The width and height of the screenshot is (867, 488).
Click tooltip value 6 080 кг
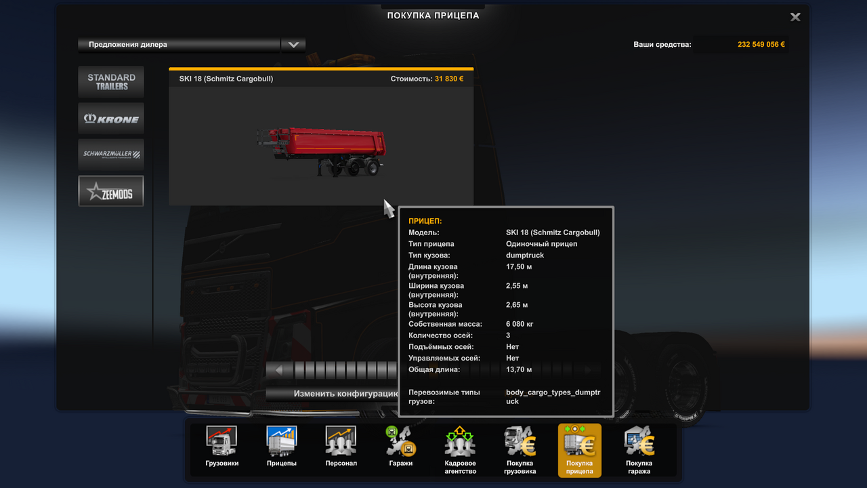point(520,324)
